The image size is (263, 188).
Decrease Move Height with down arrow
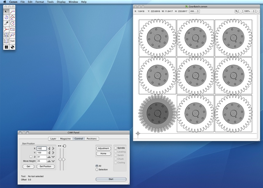[53, 161]
